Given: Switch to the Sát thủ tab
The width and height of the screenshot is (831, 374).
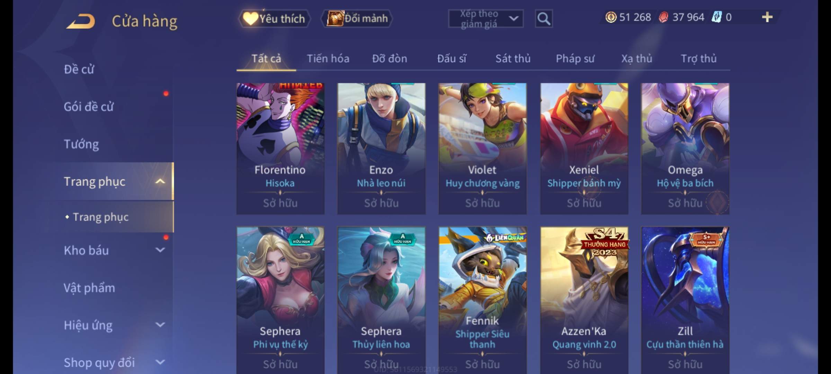Looking at the screenshot, I should point(513,59).
